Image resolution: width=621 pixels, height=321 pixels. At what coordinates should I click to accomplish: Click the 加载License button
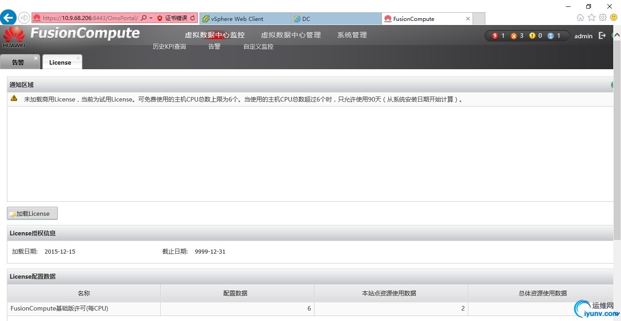click(32, 214)
